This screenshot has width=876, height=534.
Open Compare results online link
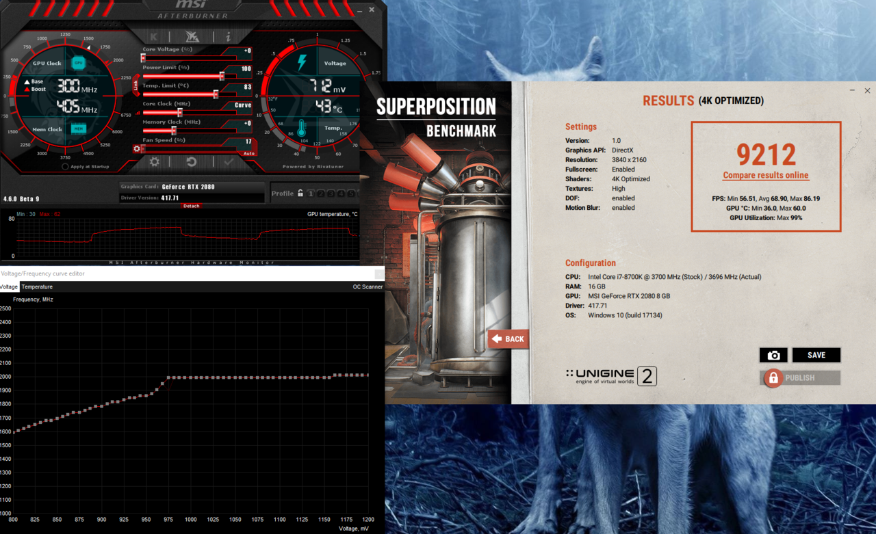coord(766,176)
